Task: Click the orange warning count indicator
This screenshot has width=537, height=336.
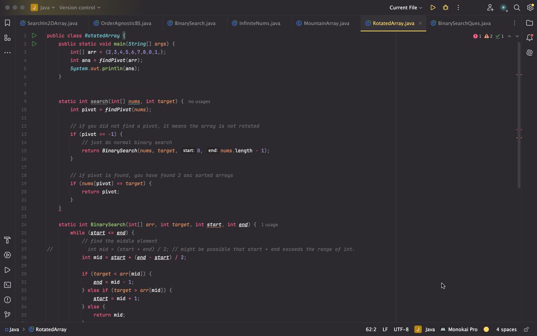Action: [x=488, y=36]
